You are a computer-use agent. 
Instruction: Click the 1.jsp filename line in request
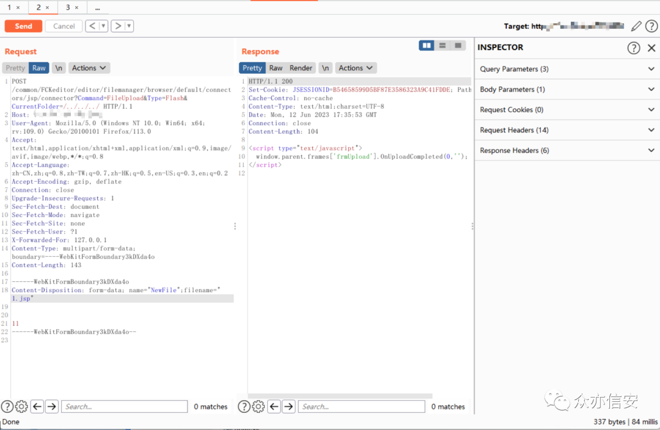pyautogui.click(x=122, y=299)
